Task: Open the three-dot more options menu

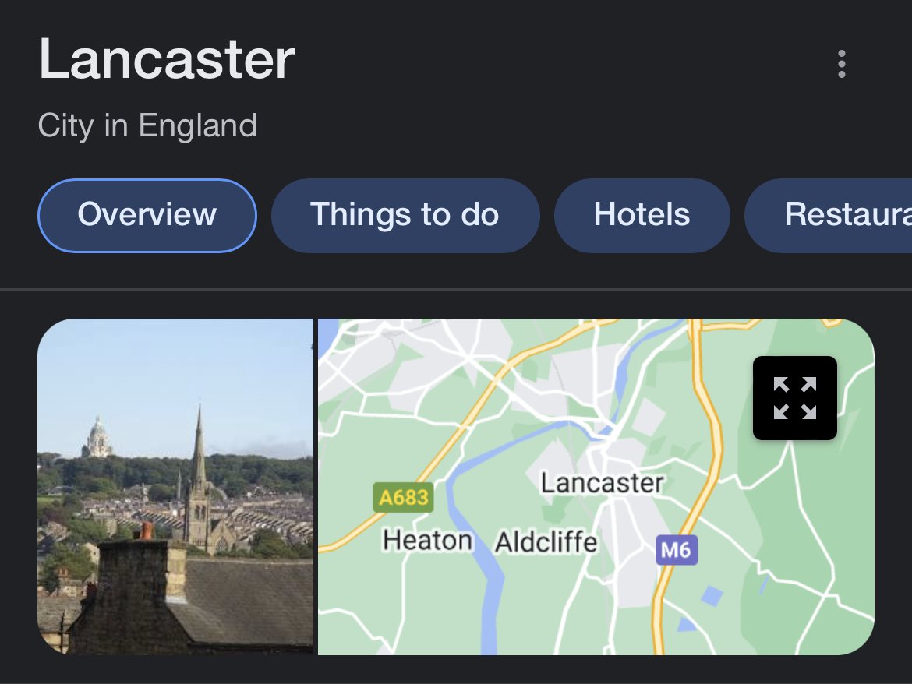Action: (x=841, y=64)
